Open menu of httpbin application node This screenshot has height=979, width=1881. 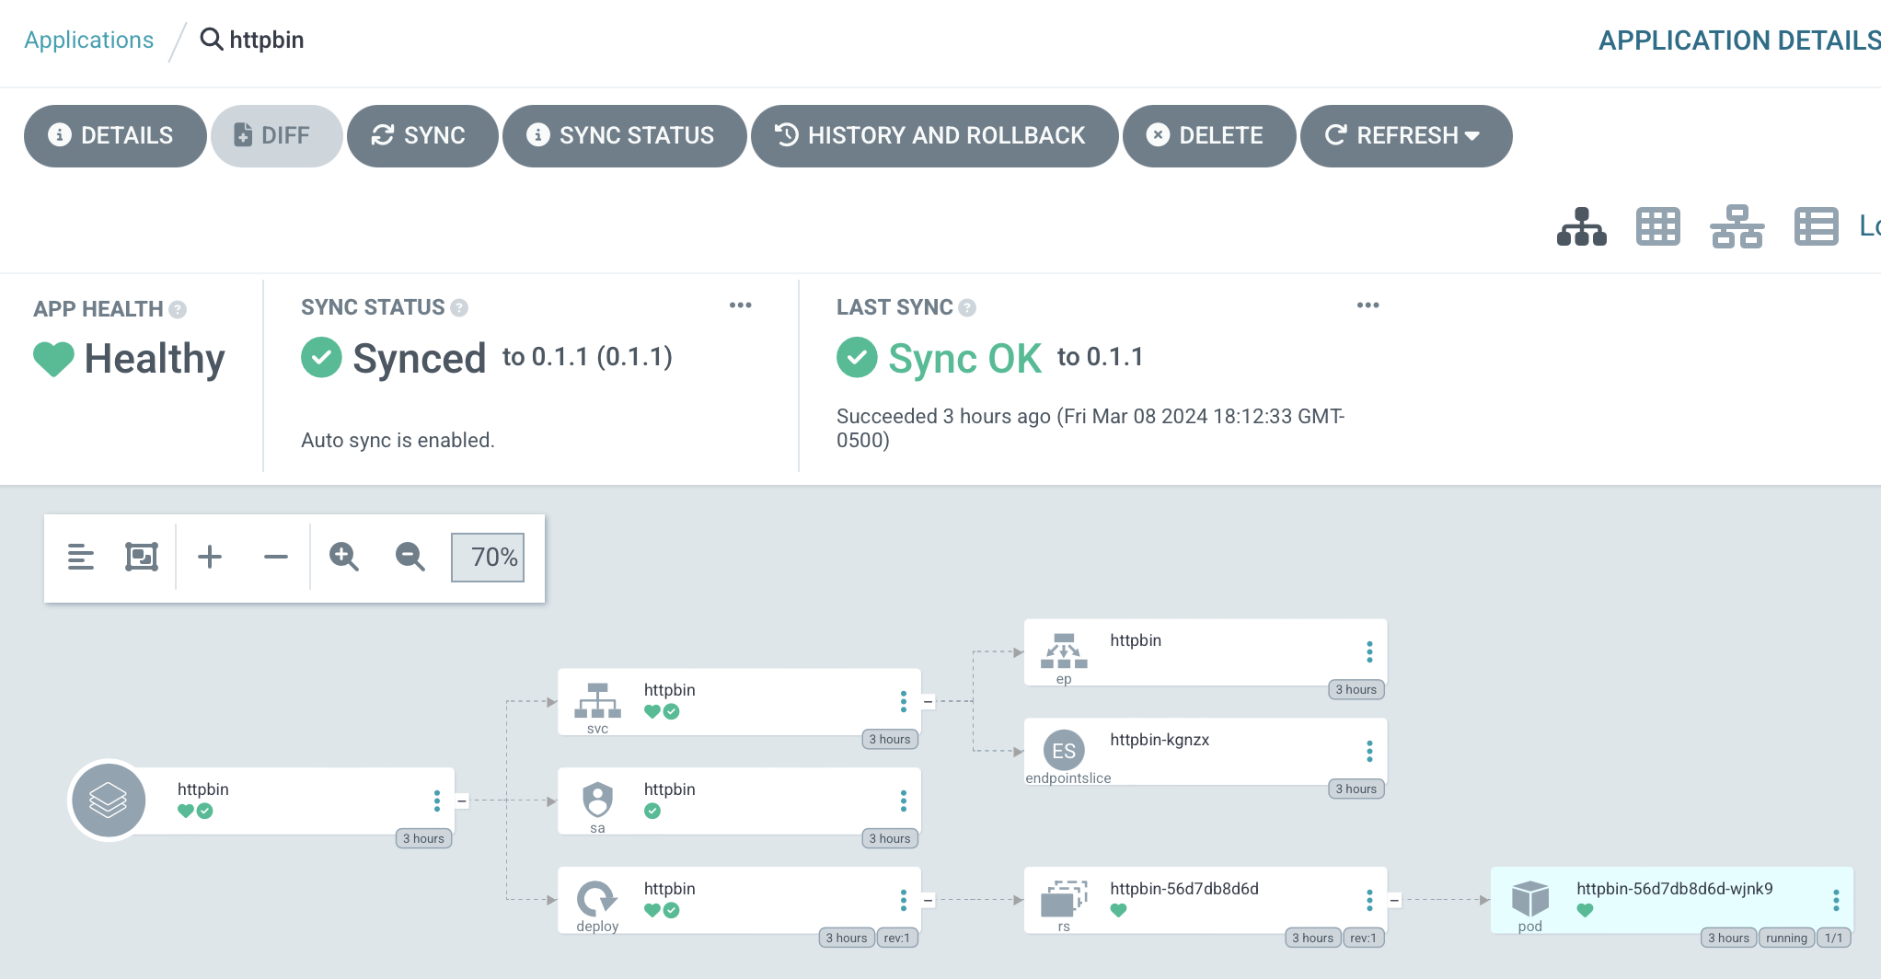coord(436,800)
